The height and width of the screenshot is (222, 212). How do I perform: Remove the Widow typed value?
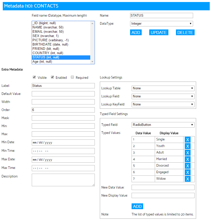point(188,179)
